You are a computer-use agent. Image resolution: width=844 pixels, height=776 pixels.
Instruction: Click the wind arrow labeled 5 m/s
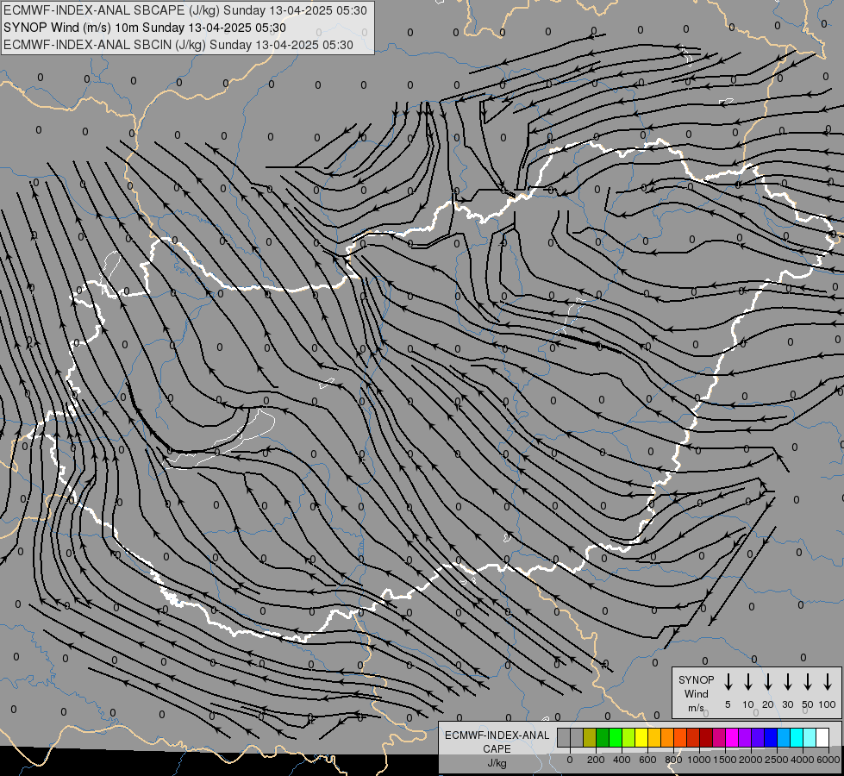[x=728, y=682]
